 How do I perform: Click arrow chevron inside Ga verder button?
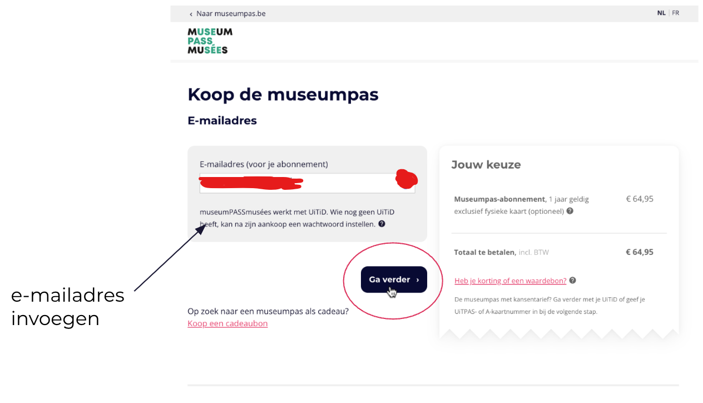coord(418,280)
